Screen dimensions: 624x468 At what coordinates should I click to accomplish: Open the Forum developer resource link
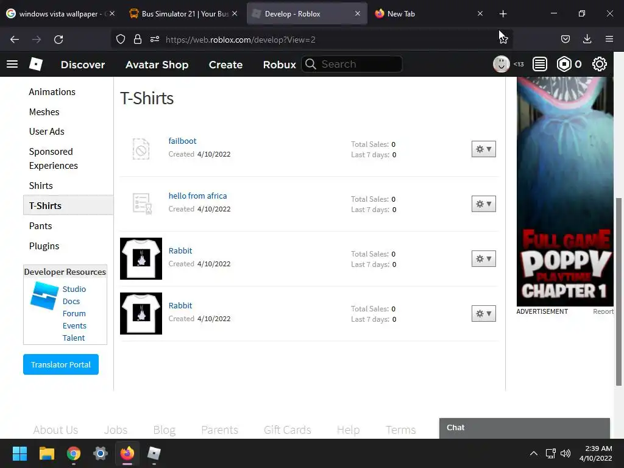(74, 314)
